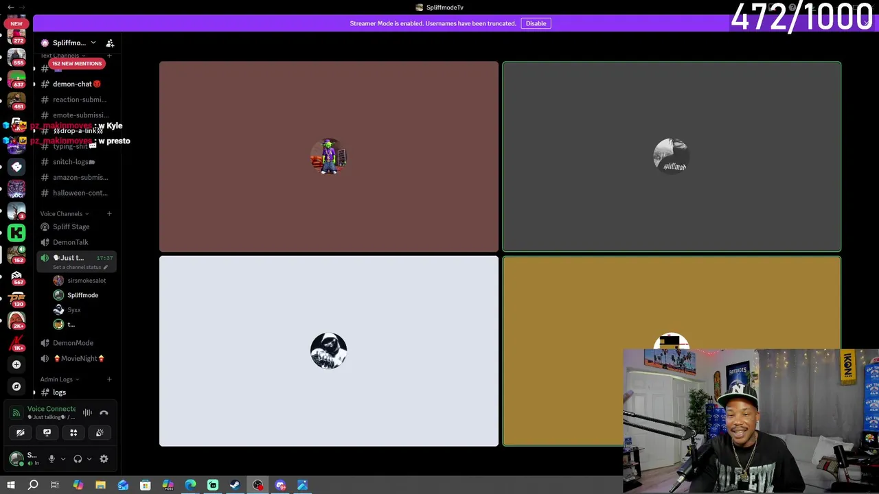The width and height of the screenshot is (879, 494).
Task: Add a channel to Admin Logs category
Action: point(109,379)
